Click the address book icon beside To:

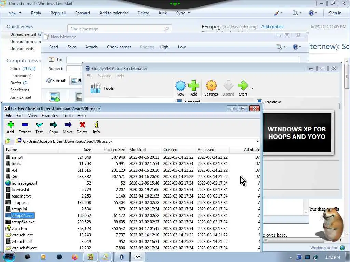pyautogui.click(x=52, y=59)
